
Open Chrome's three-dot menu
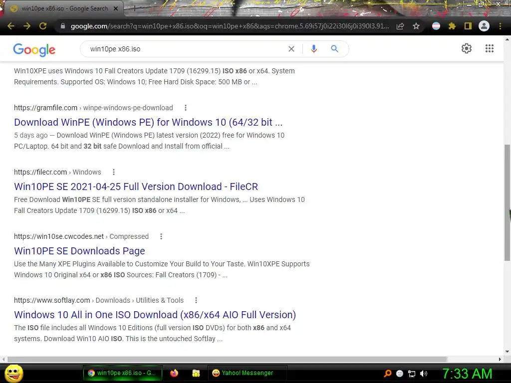tap(500, 26)
